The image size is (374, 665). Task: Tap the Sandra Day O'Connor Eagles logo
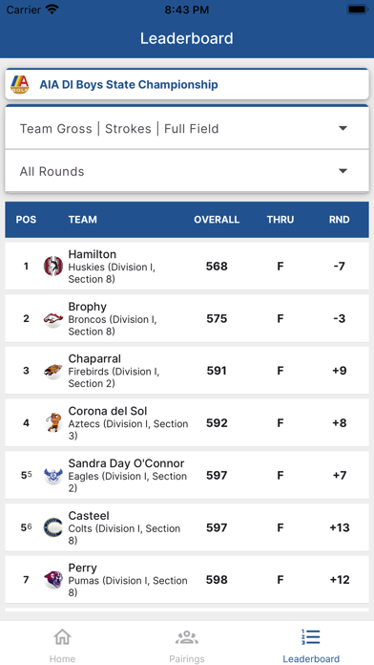point(53,476)
